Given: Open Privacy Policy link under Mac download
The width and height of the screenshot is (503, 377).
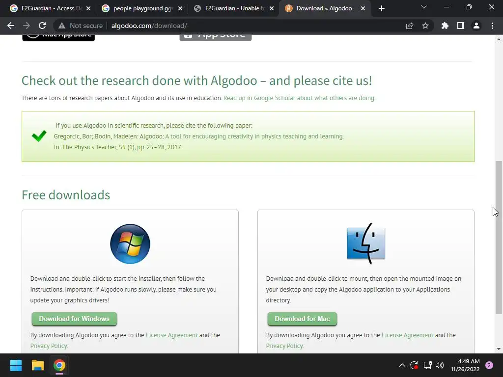Looking at the screenshot, I should pyautogui.click(x=284, y=346).
